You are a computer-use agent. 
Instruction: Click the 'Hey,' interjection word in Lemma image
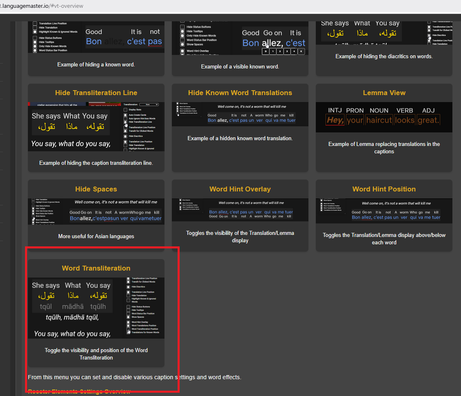(335, 120)
